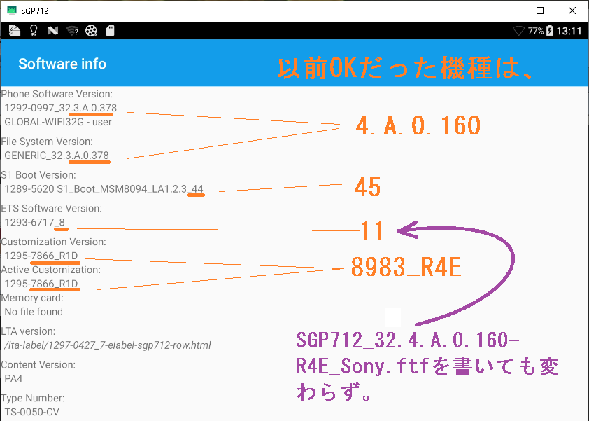Viewport: 589px width, 421px height.
Task: Tap the film reel notification icon
Action: 91,31
